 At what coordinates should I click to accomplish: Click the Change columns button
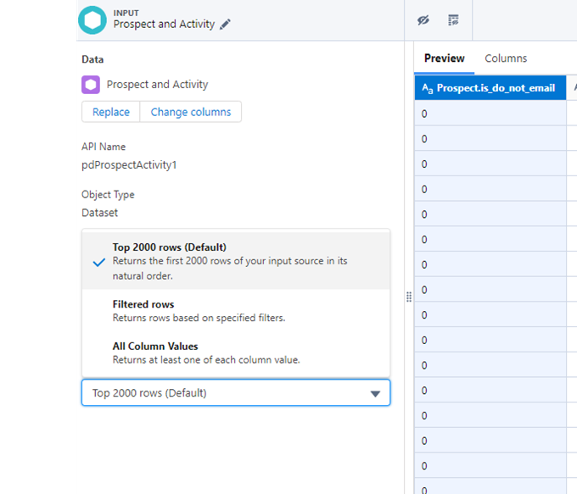[191, 112]
